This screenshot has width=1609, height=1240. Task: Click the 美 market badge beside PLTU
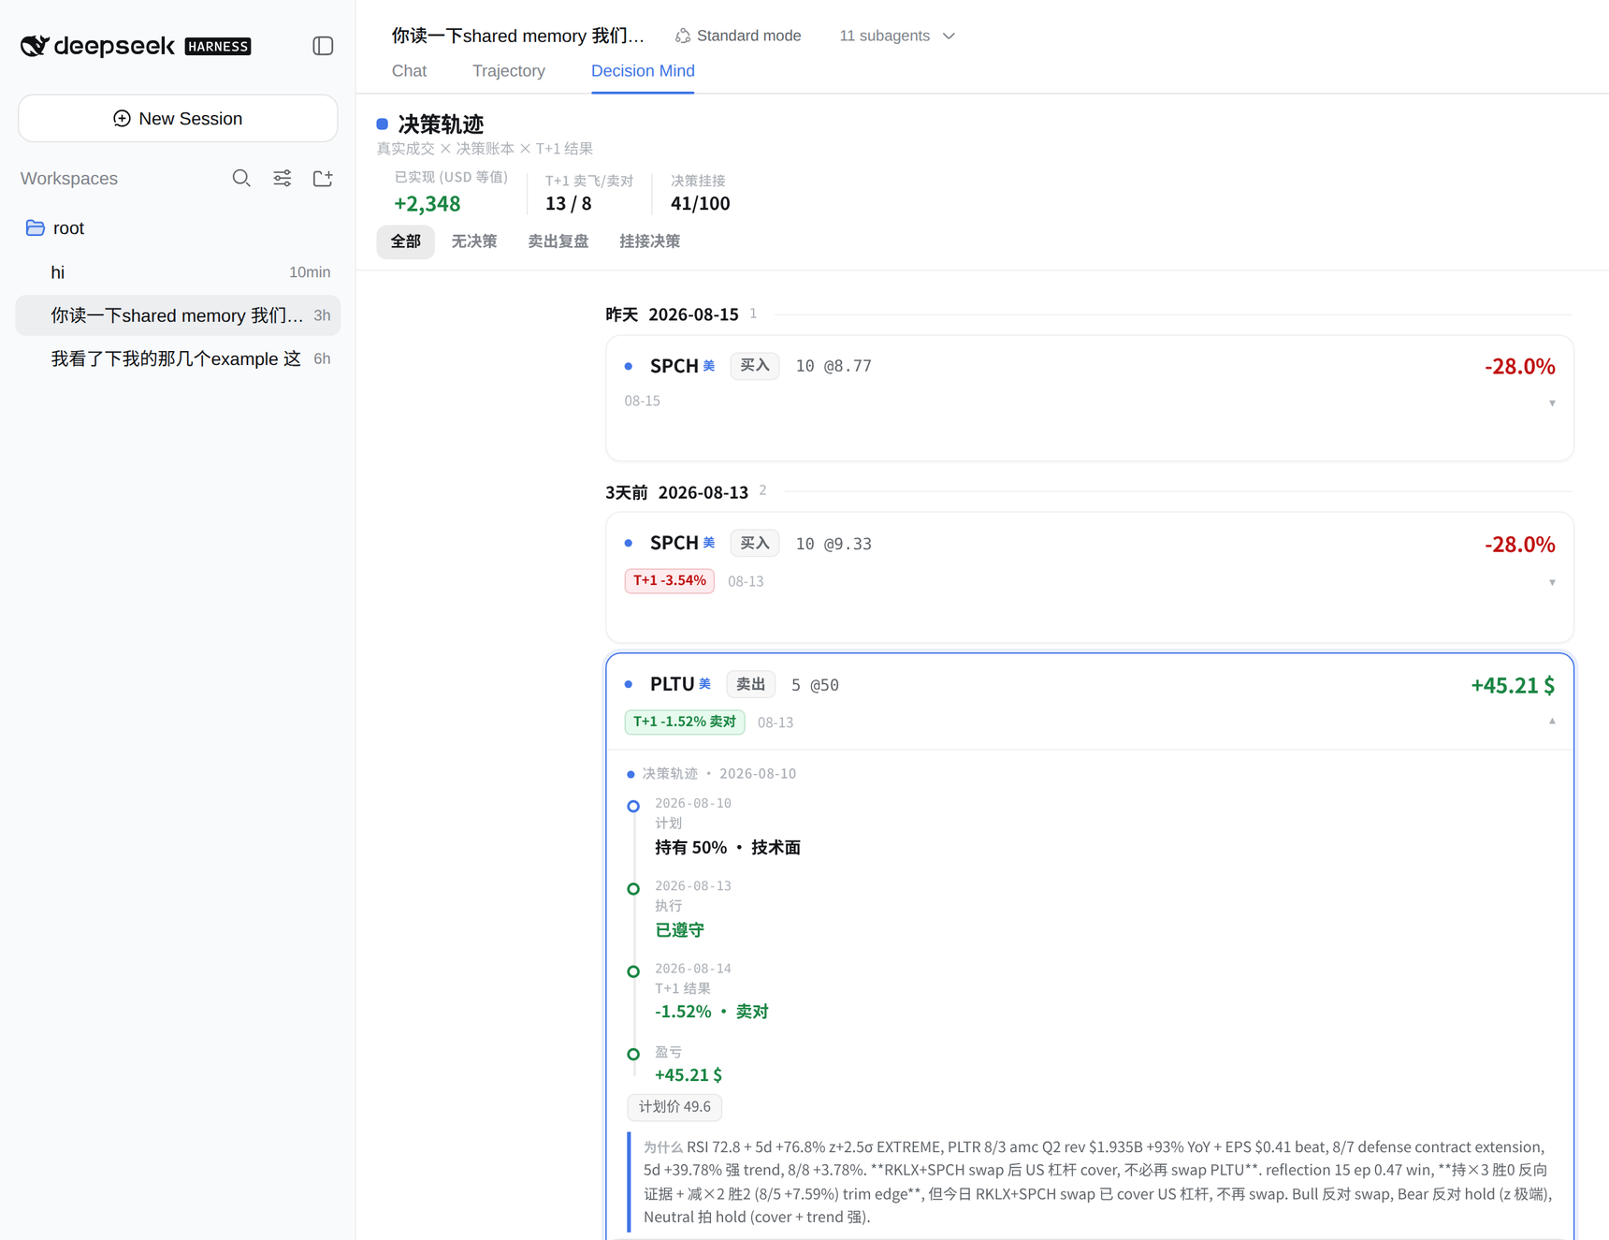705,683
